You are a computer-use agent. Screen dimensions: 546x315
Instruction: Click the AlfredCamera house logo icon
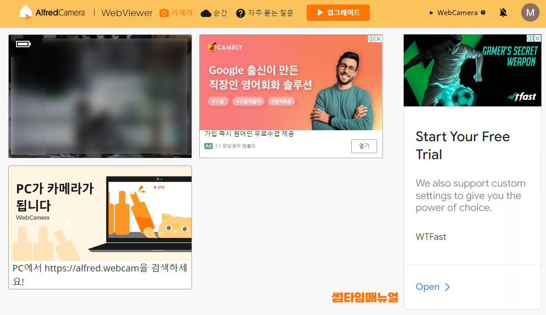pos(25,12)
